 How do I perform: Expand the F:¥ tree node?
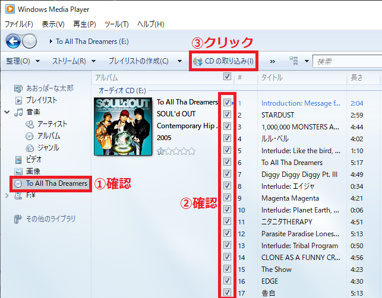click(x=7, y=195)
